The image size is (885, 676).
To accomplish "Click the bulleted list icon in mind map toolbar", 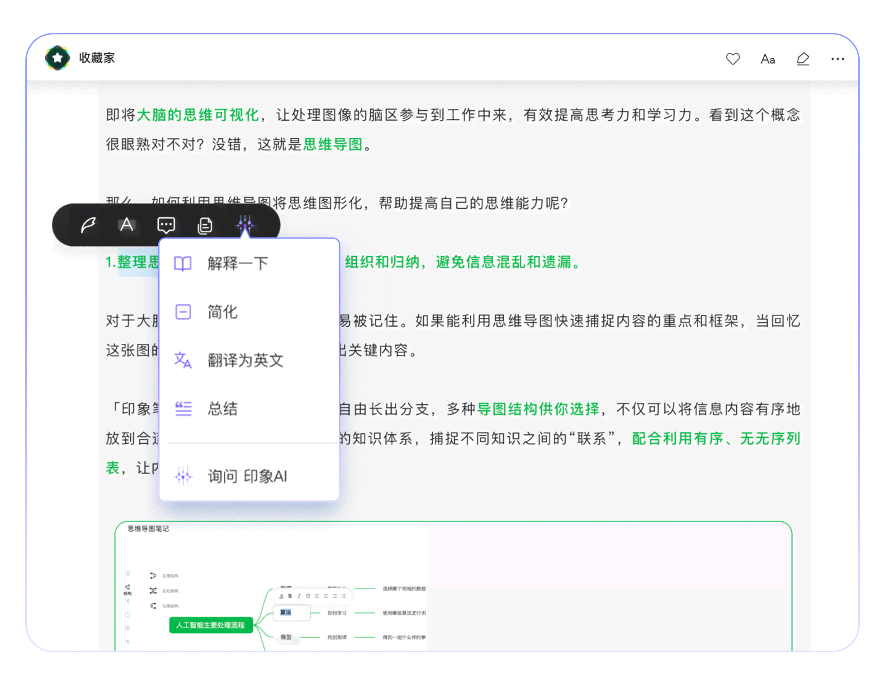I will (344, 596).
